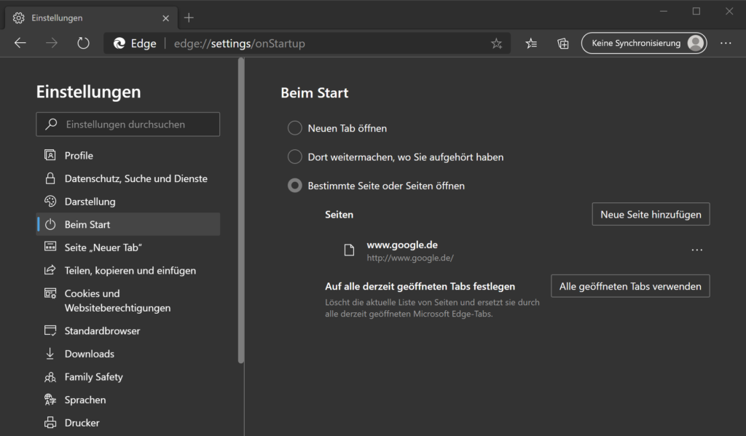Focus the Einstellungen durchsuchen search box

128,124
